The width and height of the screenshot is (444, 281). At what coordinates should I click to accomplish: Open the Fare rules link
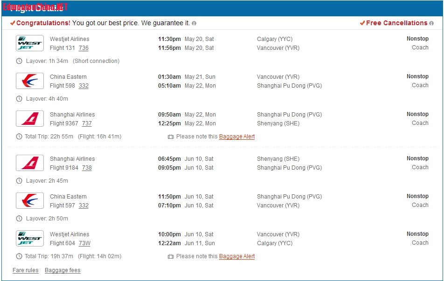pyautogui.click(x=25, y=270)
